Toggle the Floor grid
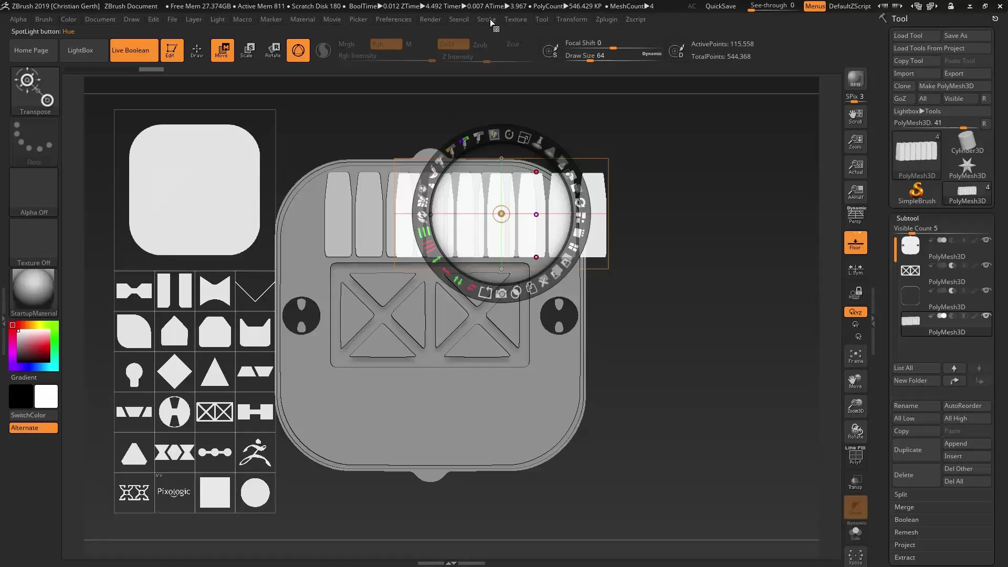 click(x=855, y=243)
